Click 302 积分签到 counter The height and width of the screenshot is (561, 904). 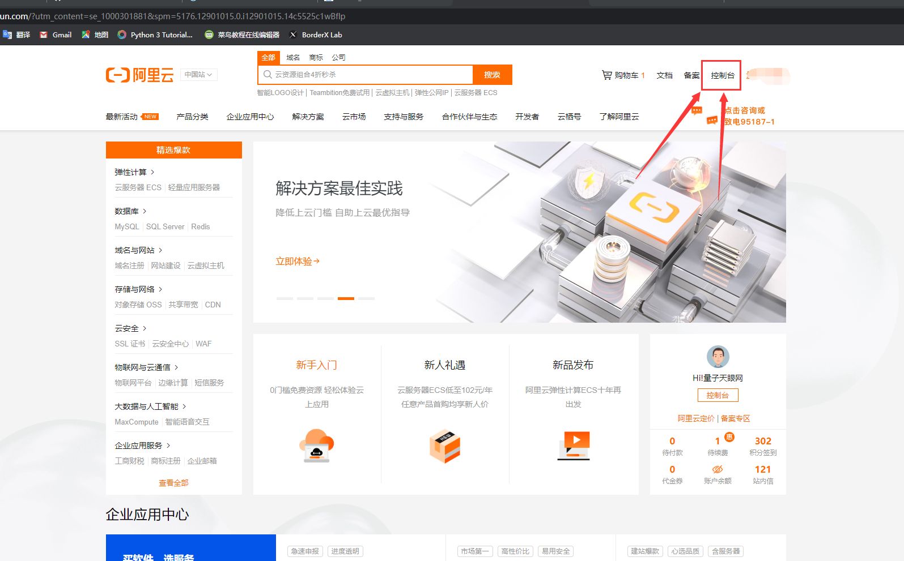coord(763,446)
